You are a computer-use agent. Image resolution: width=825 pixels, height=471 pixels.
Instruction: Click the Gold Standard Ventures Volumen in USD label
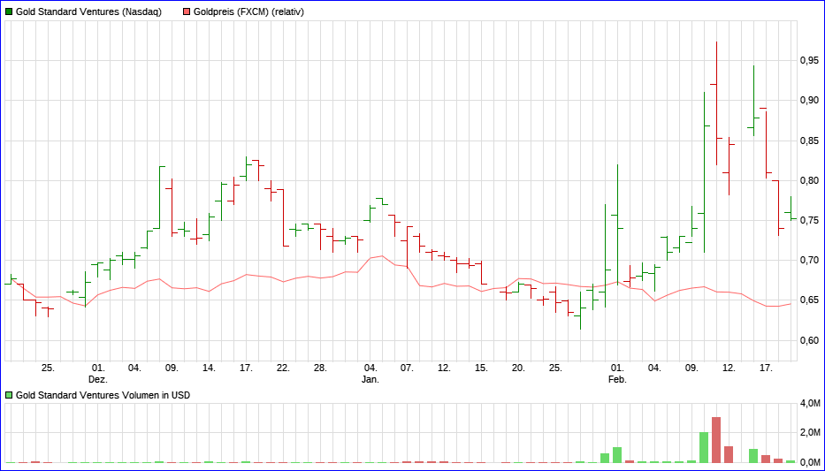pos(103,395)
